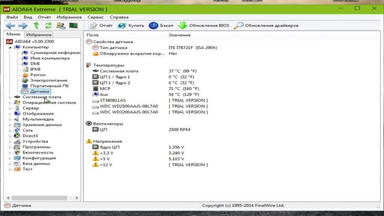Click the green up-level arrow
This screenshot has width=384, height=216.
pos(36,25)
